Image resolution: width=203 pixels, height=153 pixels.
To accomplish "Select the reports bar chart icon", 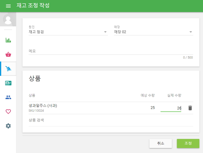I will 8,40.
